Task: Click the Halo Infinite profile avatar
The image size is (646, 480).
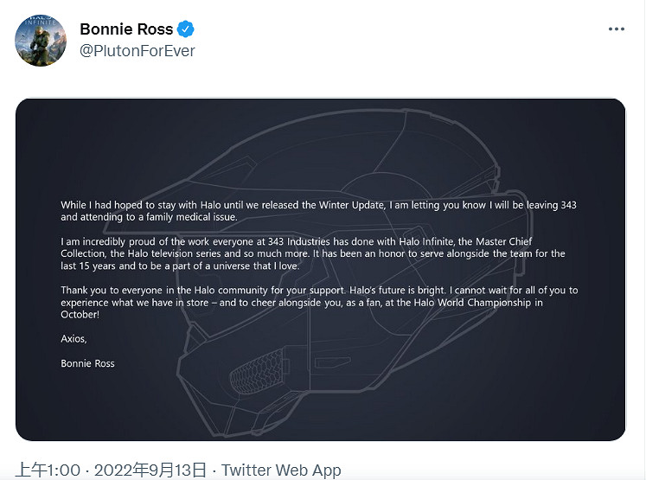Action: tap(41, 40)
